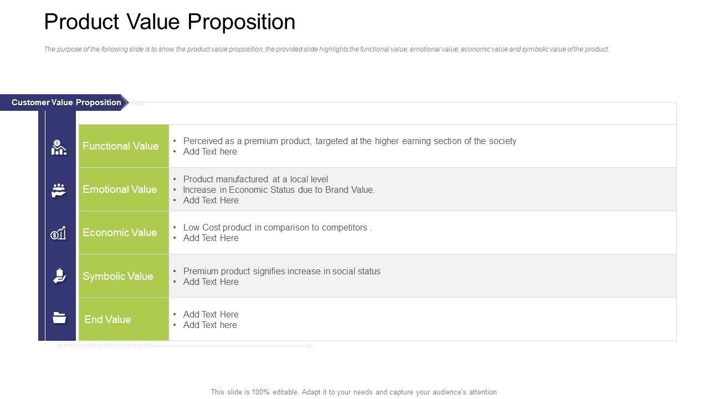709x399 pixels.
Task: Click the Functional Value bar-chart dollar icon
Action: (59, 147)
